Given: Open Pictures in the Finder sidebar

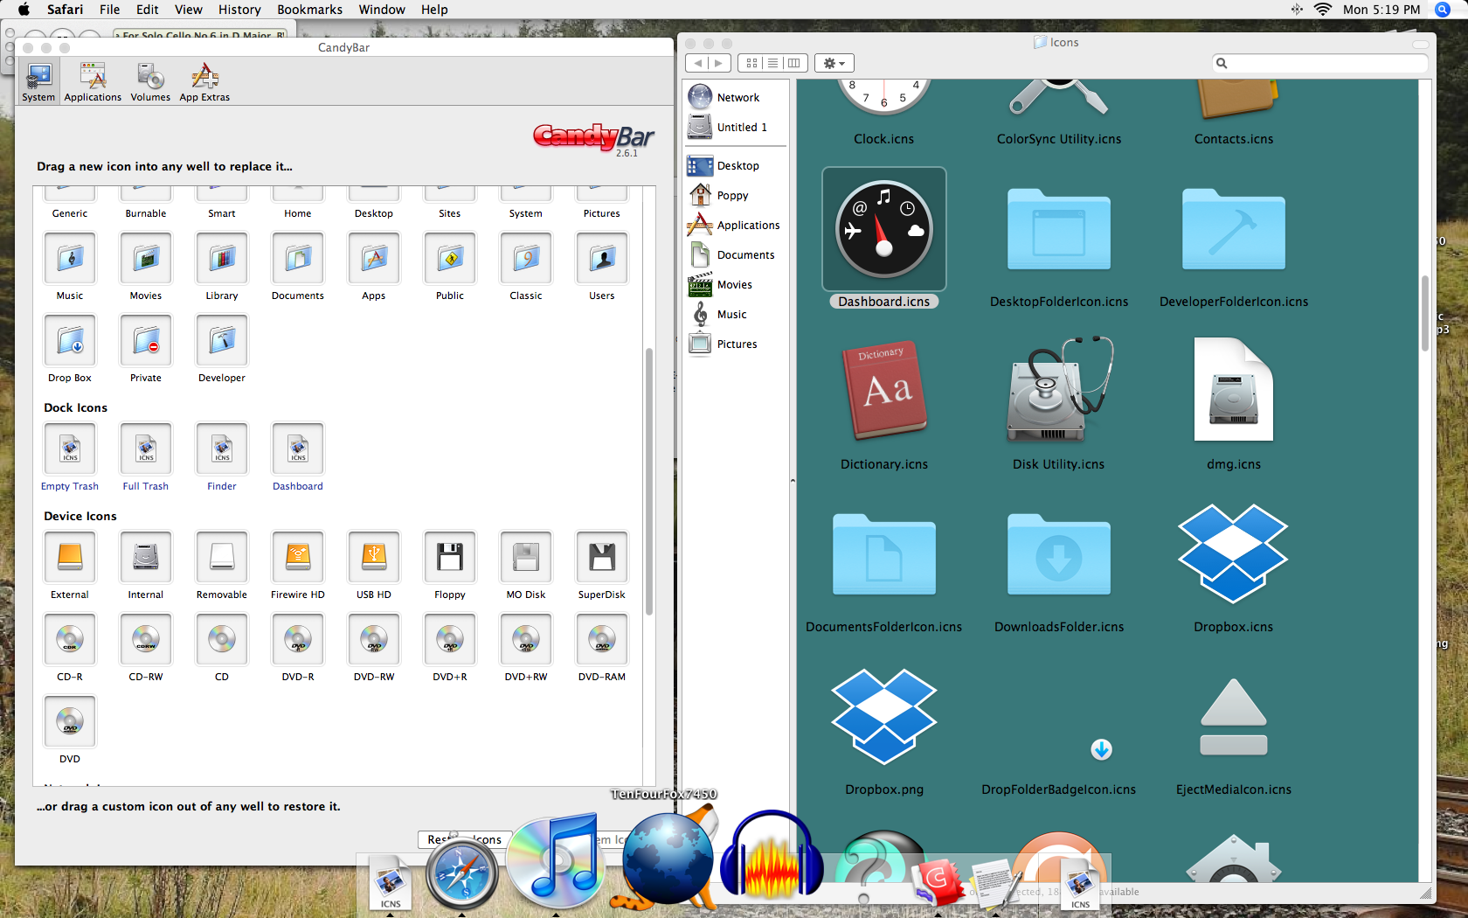Looking at the screenshot, I should click(736, 344).
